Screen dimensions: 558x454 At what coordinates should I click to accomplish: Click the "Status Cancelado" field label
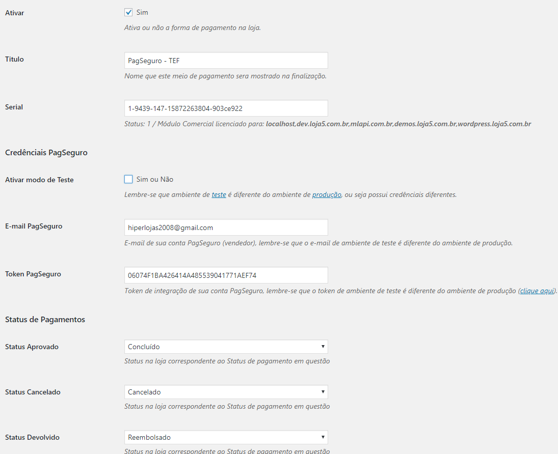click(33, 392)
